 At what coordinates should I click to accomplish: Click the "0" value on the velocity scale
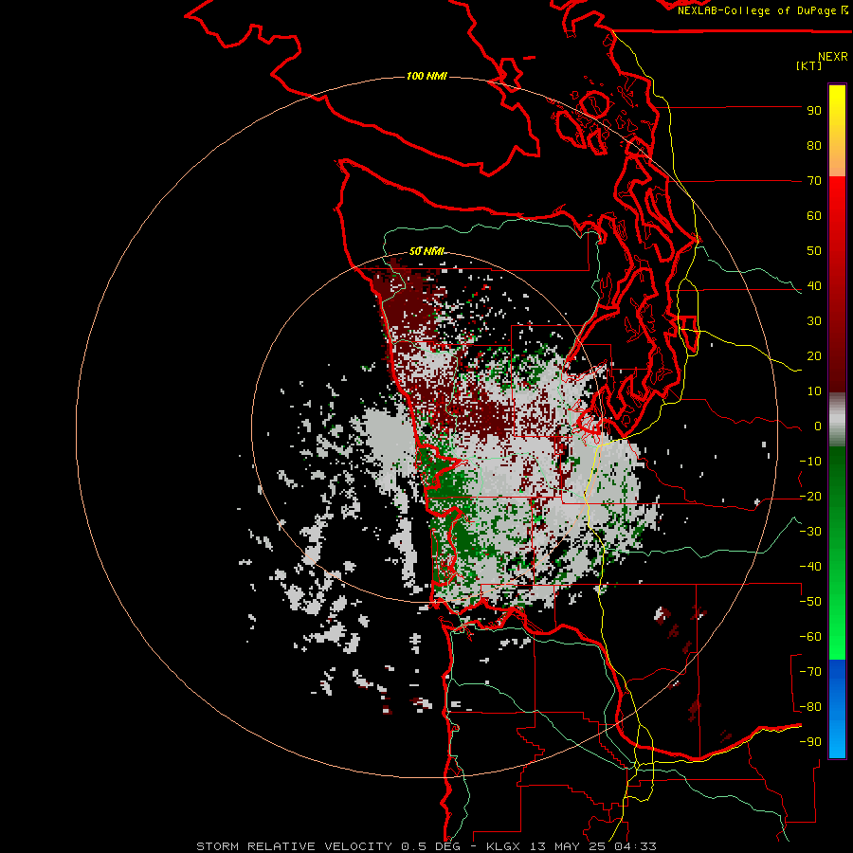(x=818, y=426)
